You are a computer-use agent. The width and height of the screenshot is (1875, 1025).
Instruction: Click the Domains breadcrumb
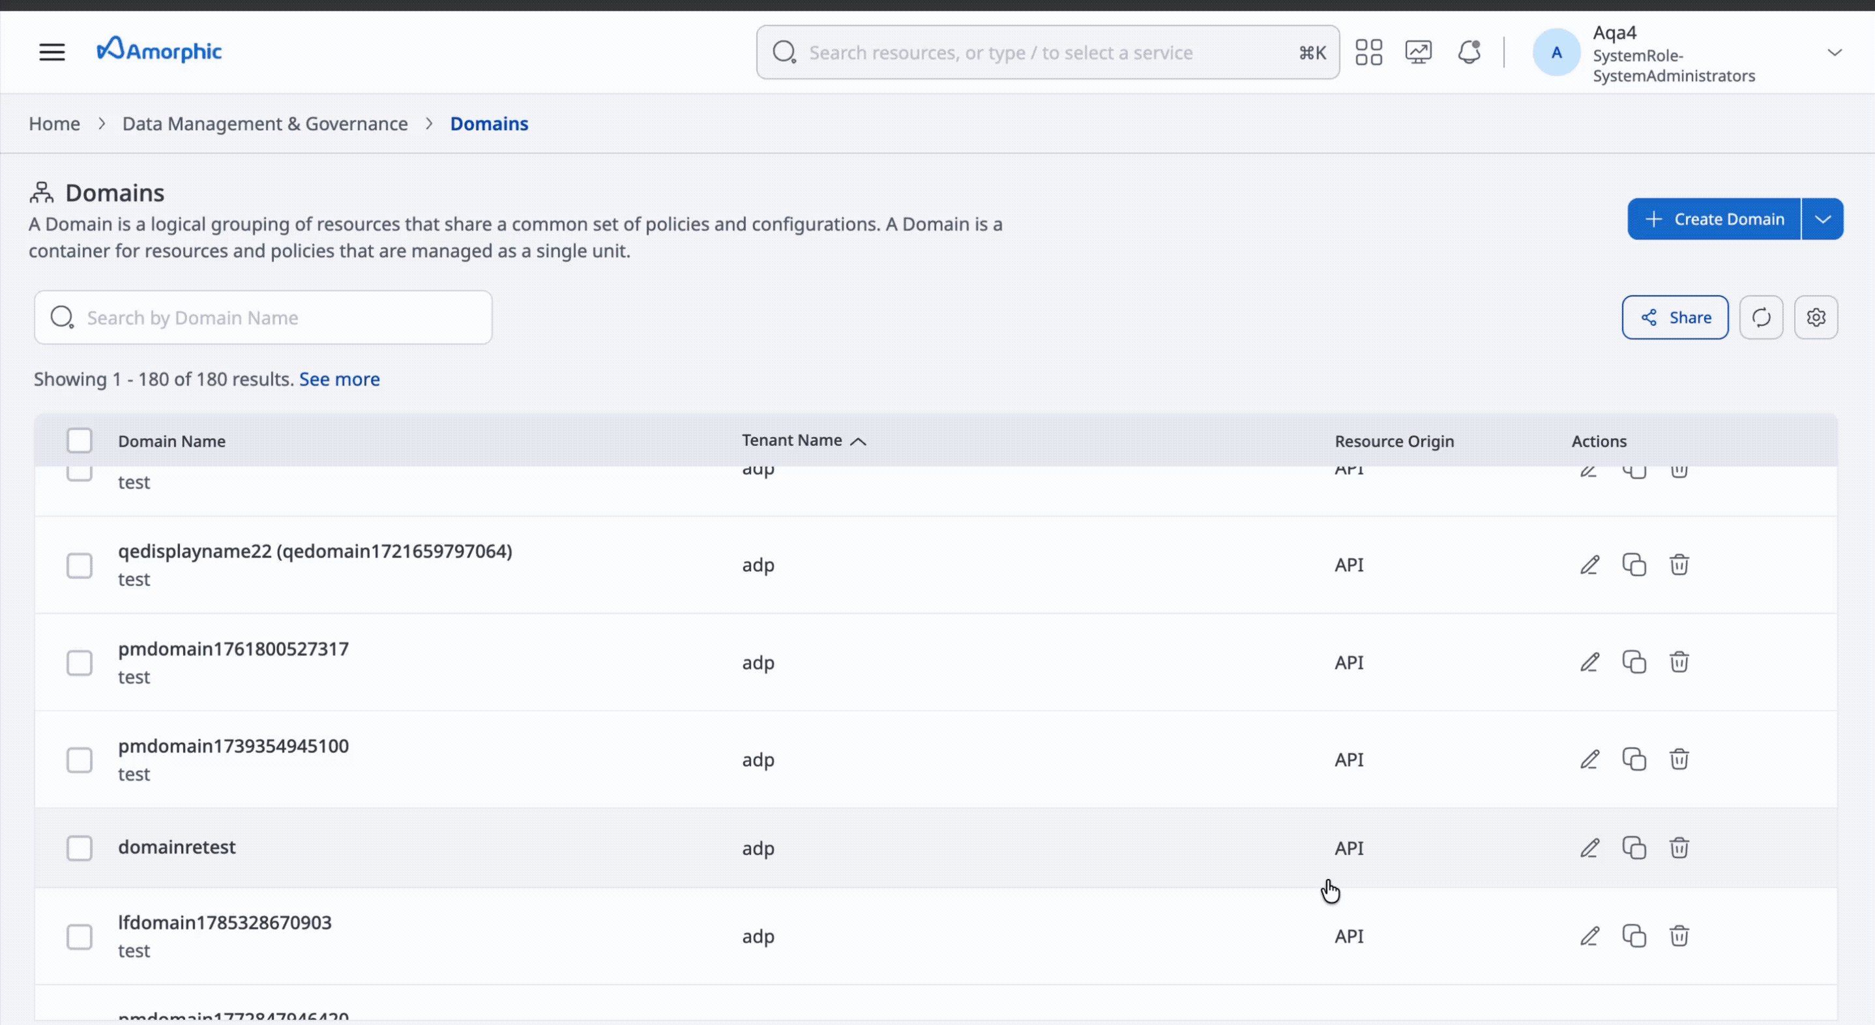coord(489,124)
